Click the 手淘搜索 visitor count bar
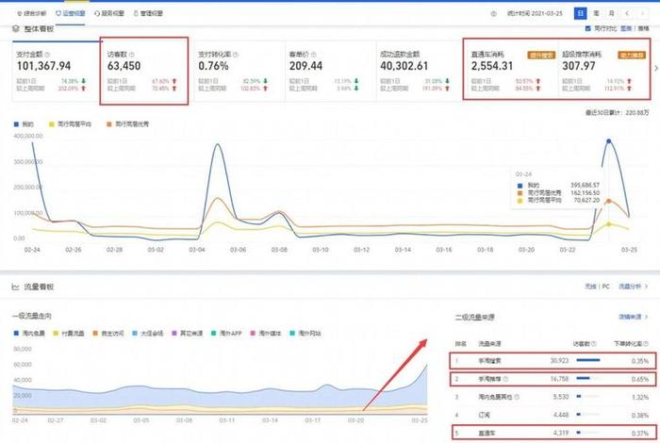Image resolution: width=660 pixels, height=443 pixels. [x=588, y=360]
